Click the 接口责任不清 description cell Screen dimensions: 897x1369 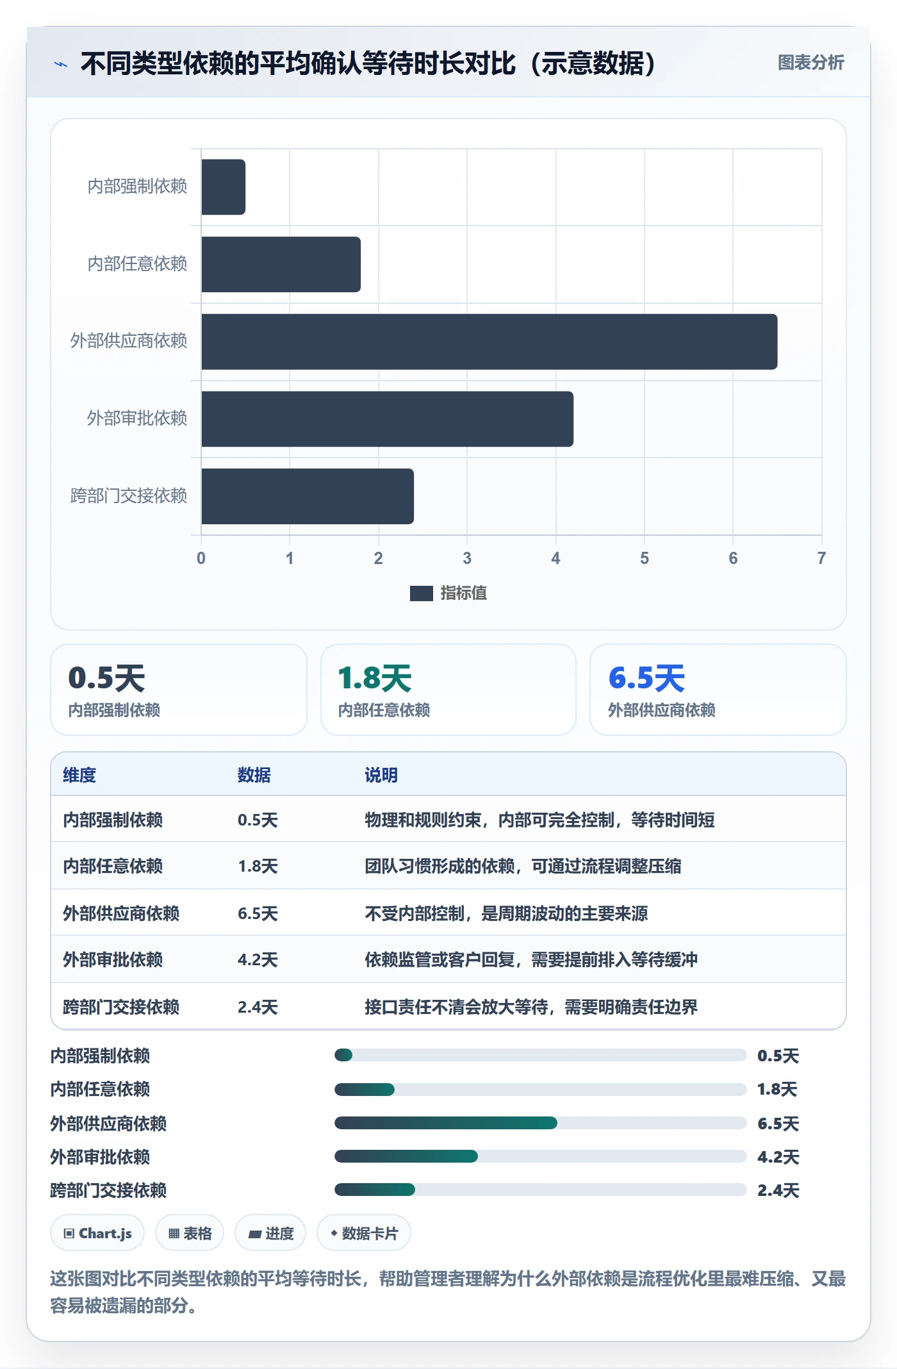[531, 1007]
